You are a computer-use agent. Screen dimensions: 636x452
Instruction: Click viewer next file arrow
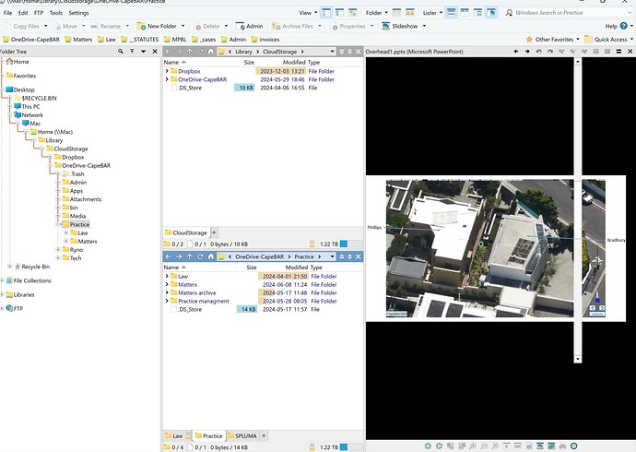pyautogui.click(x=527, y=52)
